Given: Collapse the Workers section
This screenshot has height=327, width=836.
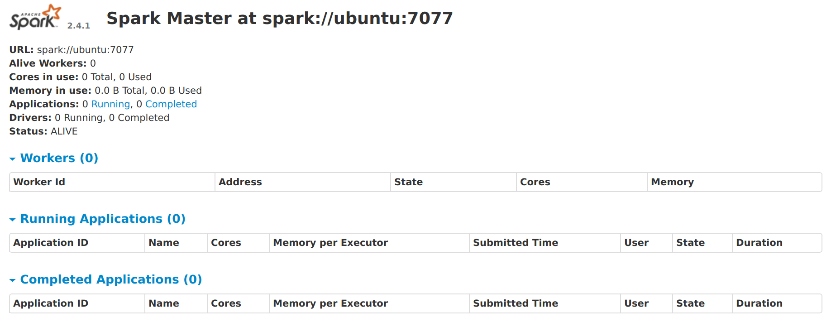Looking at the screenshot, I should (12, 158).
